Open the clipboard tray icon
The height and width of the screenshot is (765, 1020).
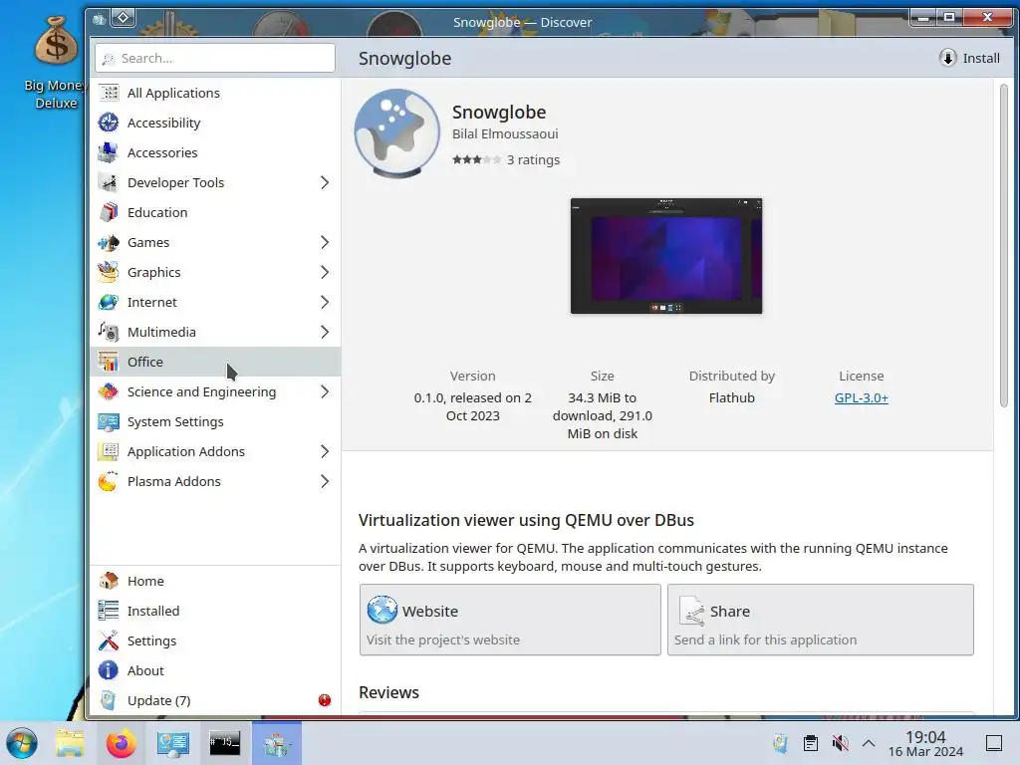pos(811,743)
